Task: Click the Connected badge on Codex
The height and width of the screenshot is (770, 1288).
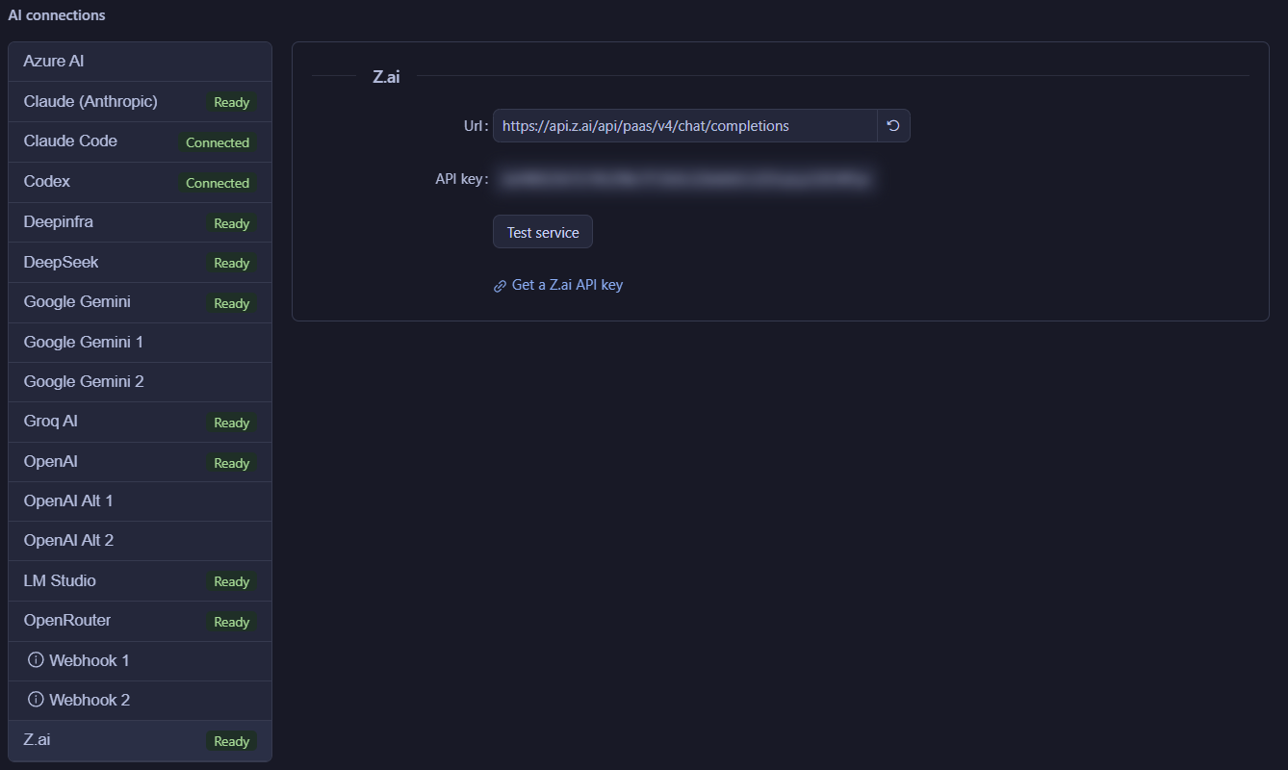Action: click(218, 183)
